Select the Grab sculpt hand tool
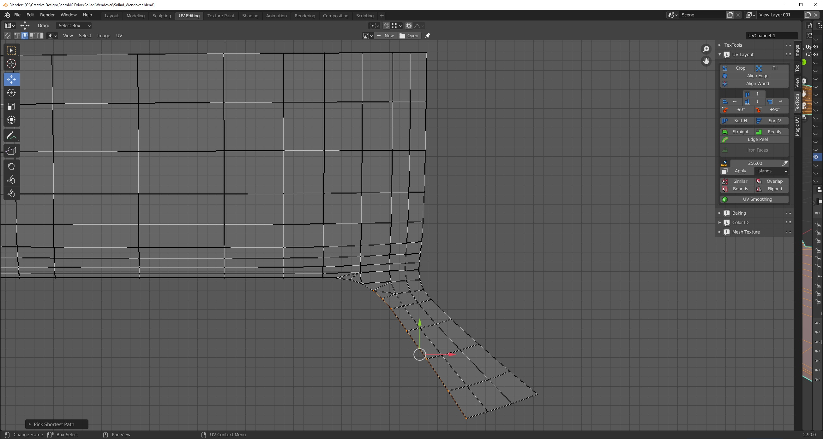The height and width of the screenshot is (439, 823). [11, 166]
